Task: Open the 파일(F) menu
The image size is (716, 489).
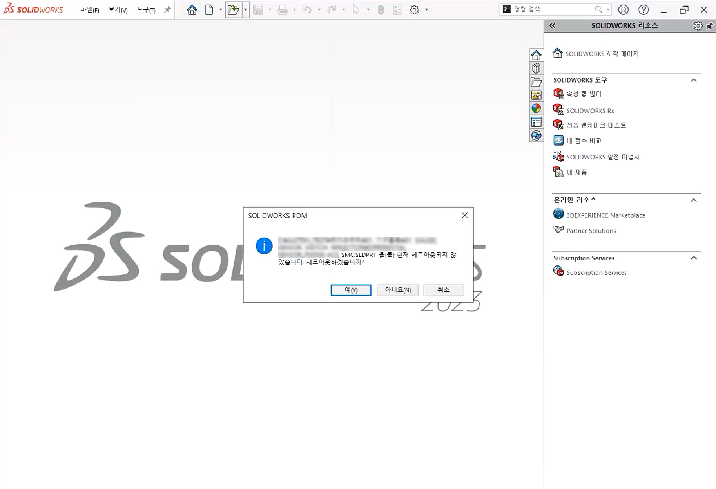Action: (89, 10)
